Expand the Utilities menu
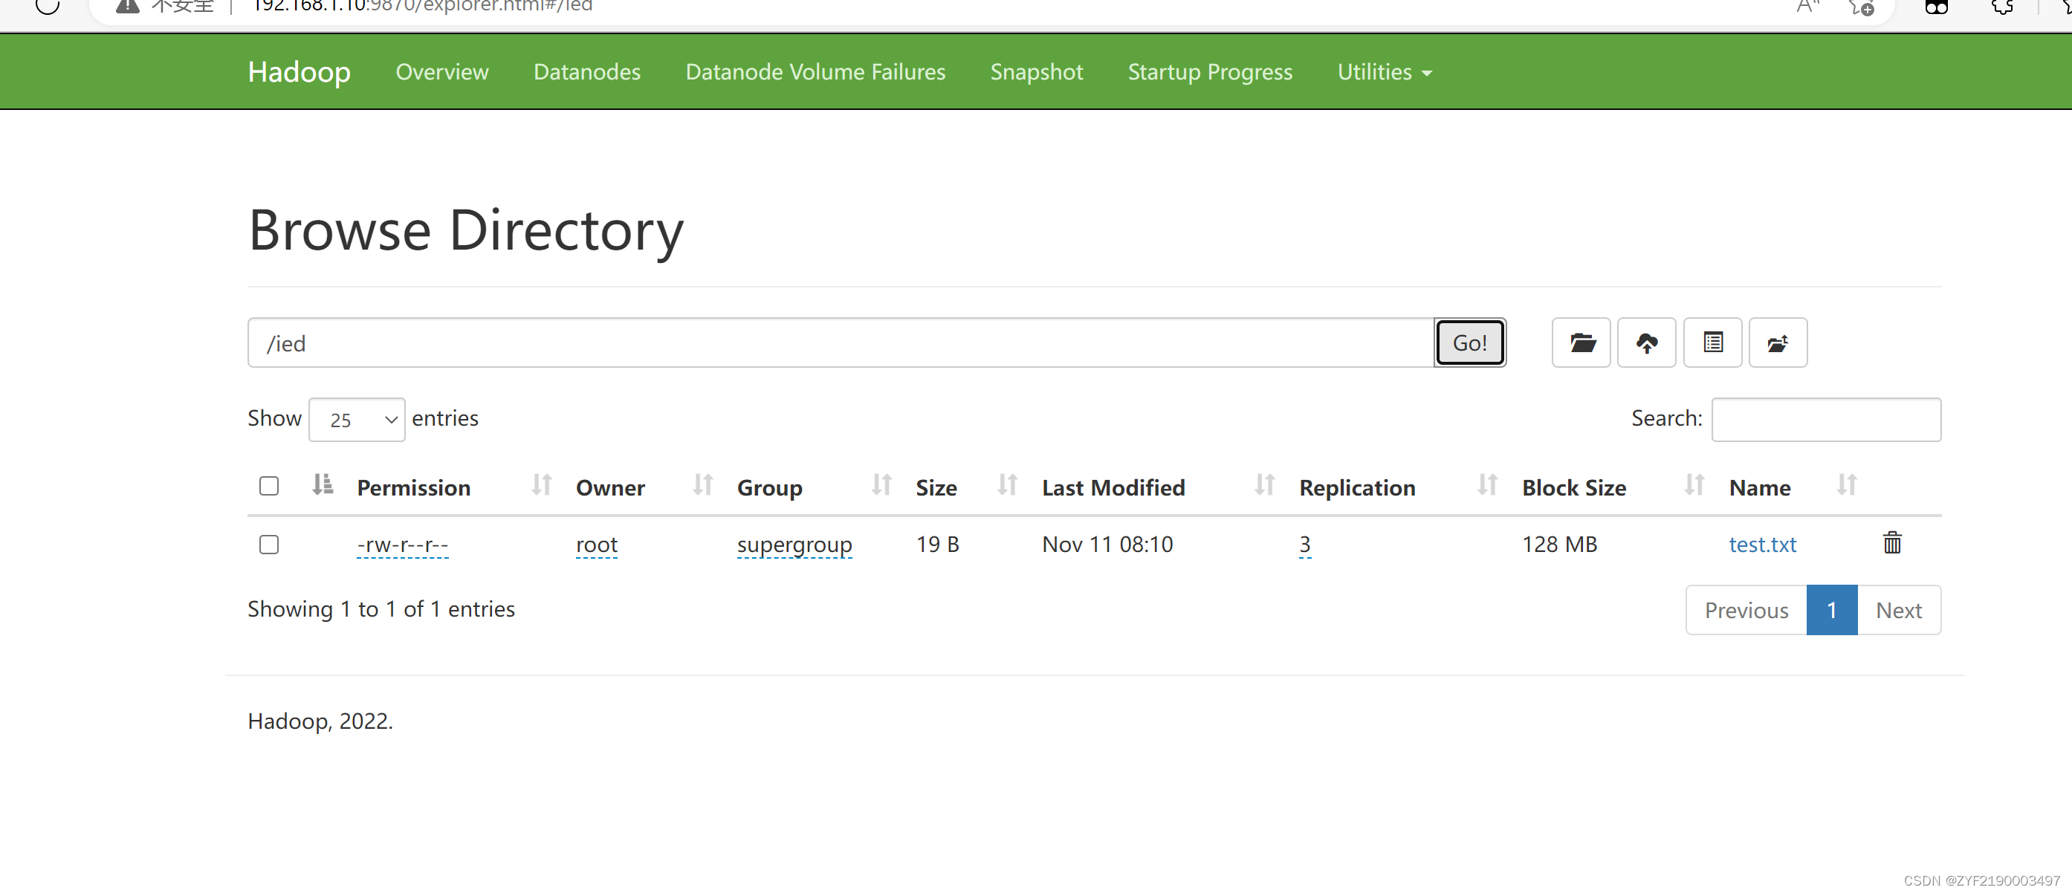 point(1384,72)
